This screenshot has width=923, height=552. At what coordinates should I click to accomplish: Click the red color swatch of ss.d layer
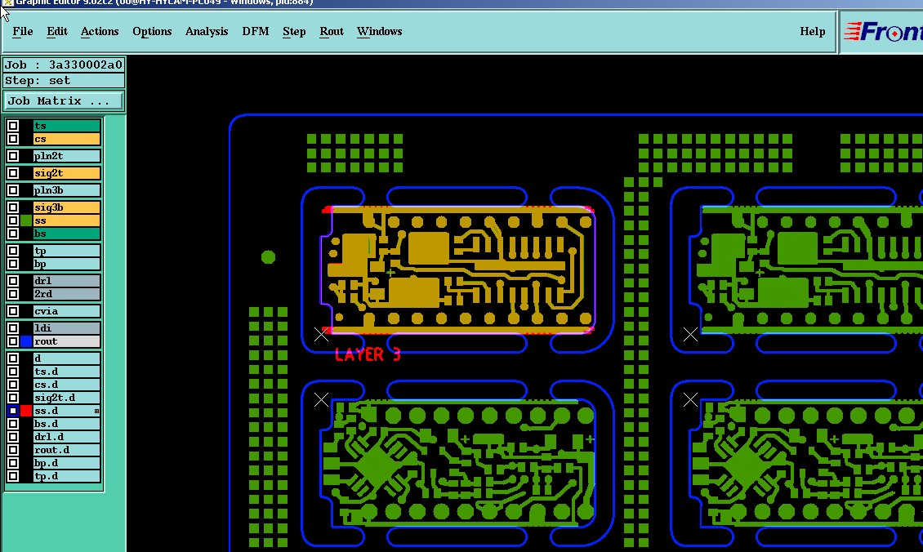[x=26, y=411]
